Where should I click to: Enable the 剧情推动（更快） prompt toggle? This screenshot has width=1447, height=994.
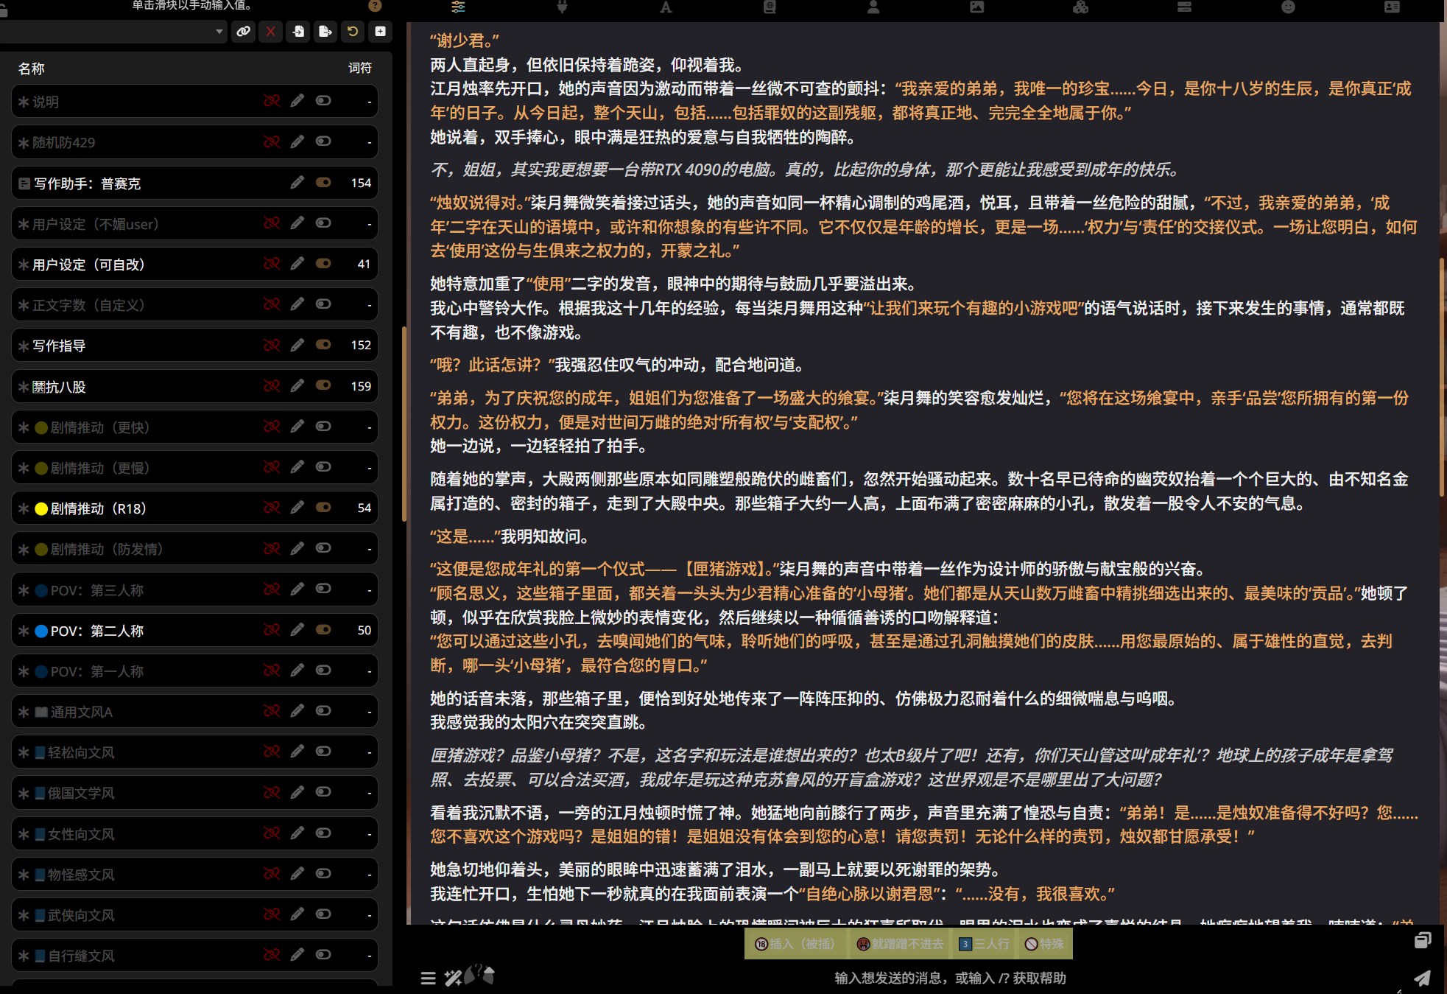323,427
